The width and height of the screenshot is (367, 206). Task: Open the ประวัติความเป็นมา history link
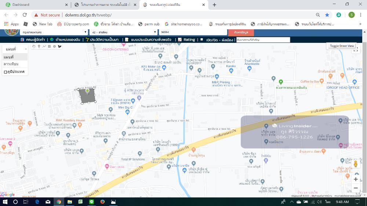[x=104, y=40]
